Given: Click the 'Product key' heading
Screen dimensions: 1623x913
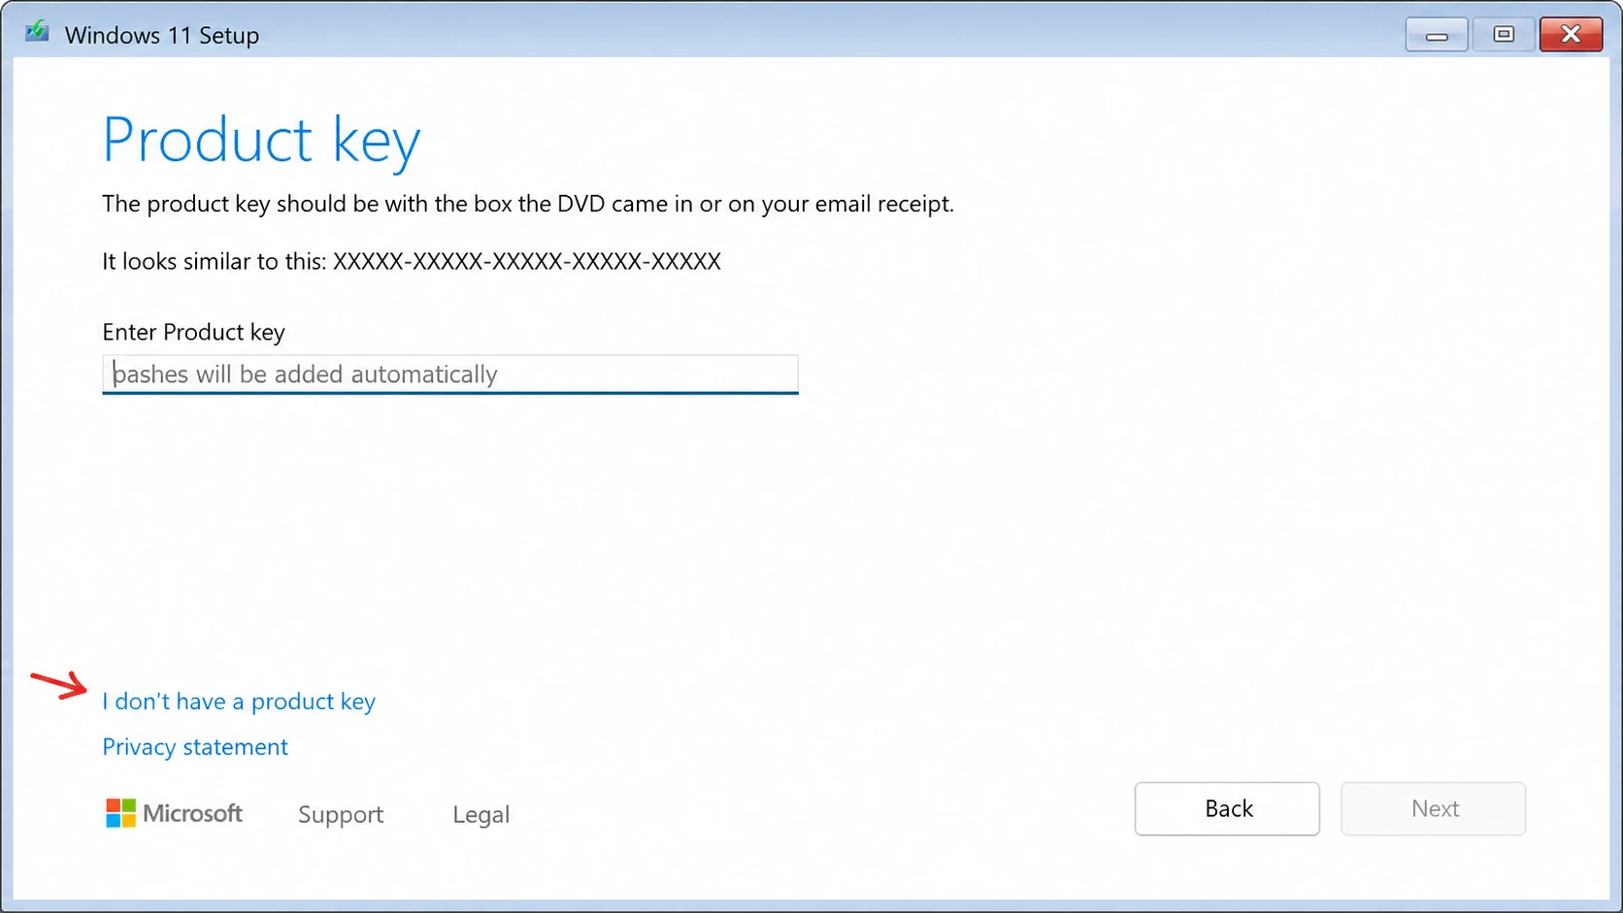Looking at the screenshot, I should tap(261, 142).
